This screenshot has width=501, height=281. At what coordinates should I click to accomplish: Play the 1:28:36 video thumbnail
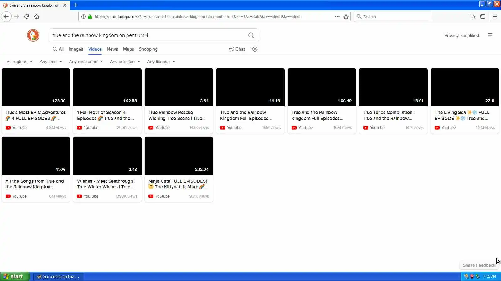tap(36, 87)
